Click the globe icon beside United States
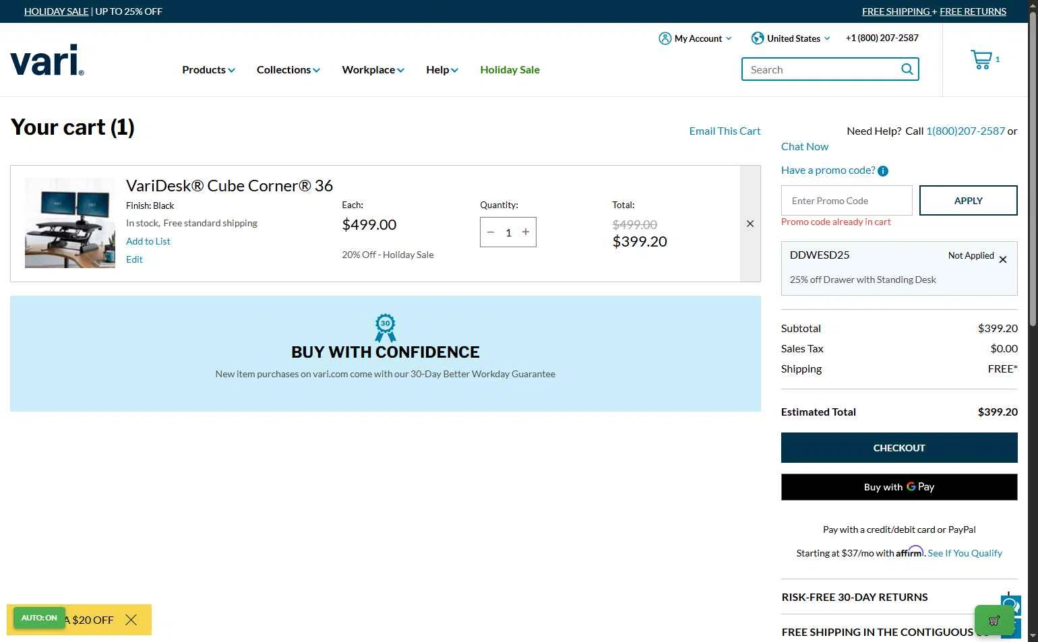The image size is (1038, 642). point(758,38)
